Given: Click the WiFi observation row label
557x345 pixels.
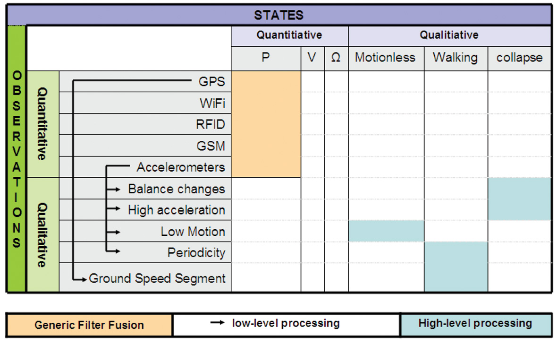Looking at the screenshot, I should tap(212, 103).
